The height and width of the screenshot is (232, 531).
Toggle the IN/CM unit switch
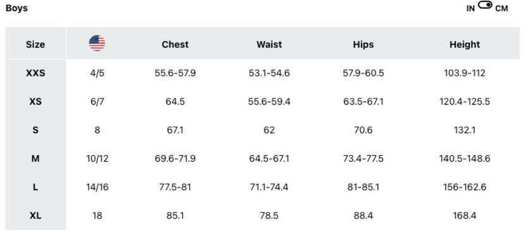pos(485,5)
